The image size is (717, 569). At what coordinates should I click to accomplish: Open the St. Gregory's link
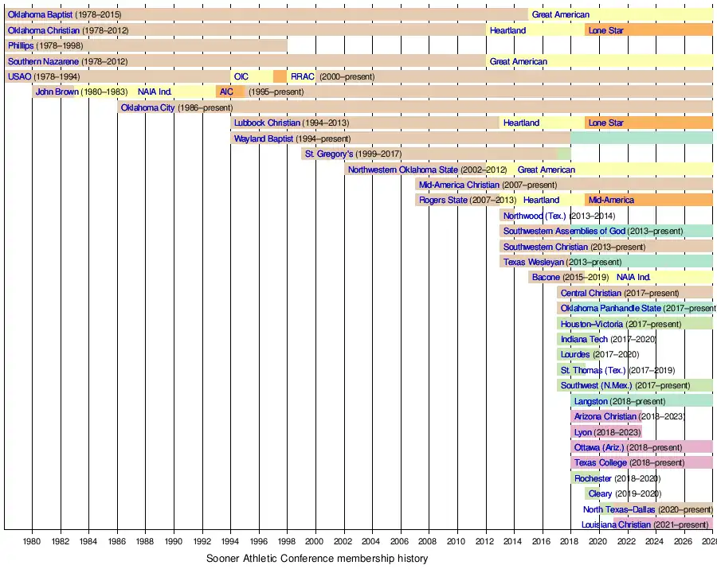(x=329, y=154)
